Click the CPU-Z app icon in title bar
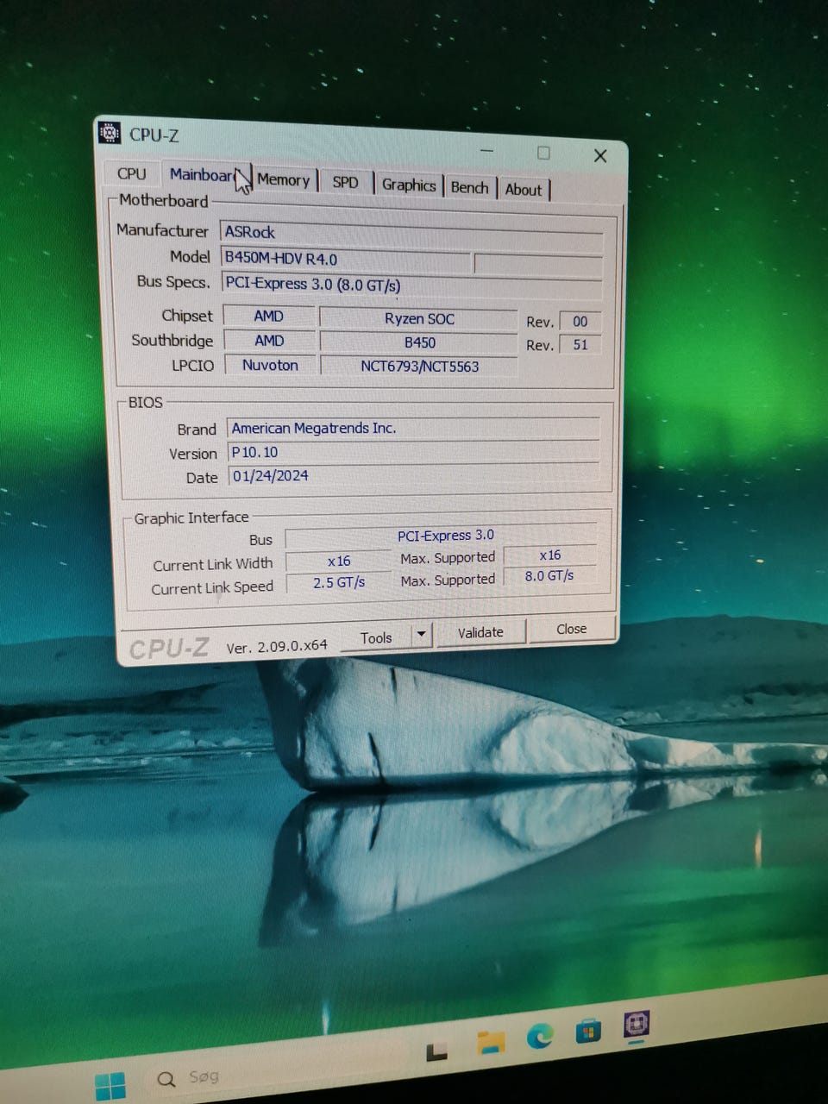Image resolution: width=828 pixels, height=1104 pixels. (x=110, y=134)
